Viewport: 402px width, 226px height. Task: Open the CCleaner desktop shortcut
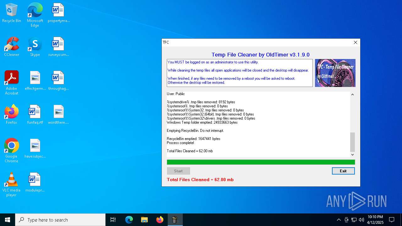(x=12, y=47)
